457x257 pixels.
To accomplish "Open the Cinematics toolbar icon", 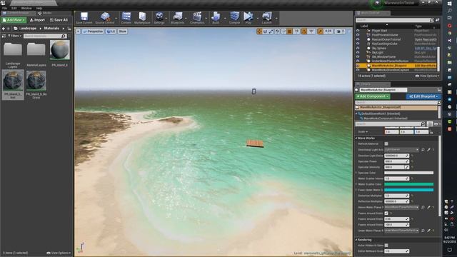I will [197, 18].
